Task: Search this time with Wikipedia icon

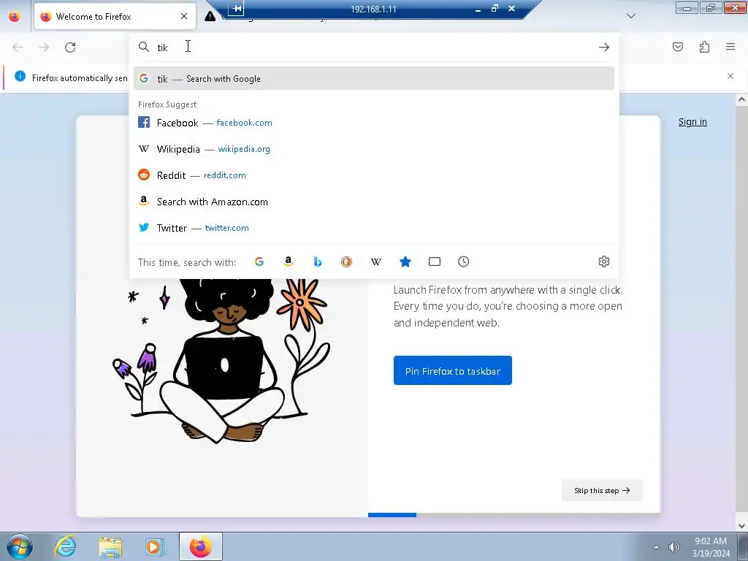Action: point(376,262)
